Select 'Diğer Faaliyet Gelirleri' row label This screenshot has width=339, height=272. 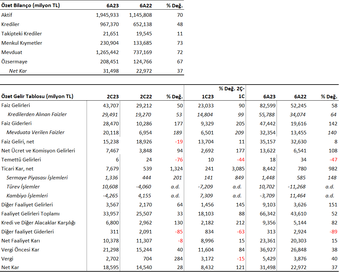point(27,205)
